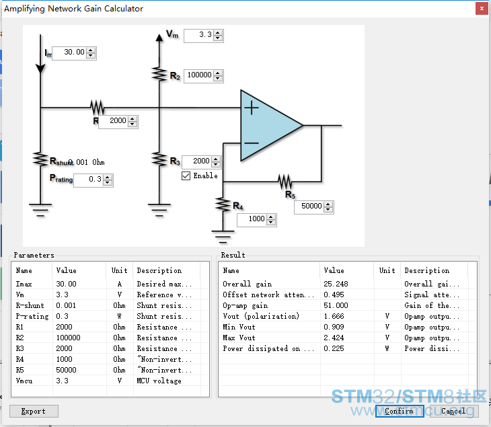Image resolution: width=491 pixels, height=427 pixels.
Task: Decrease R5 value 50000 with down arrow
Action: point(328,210)
